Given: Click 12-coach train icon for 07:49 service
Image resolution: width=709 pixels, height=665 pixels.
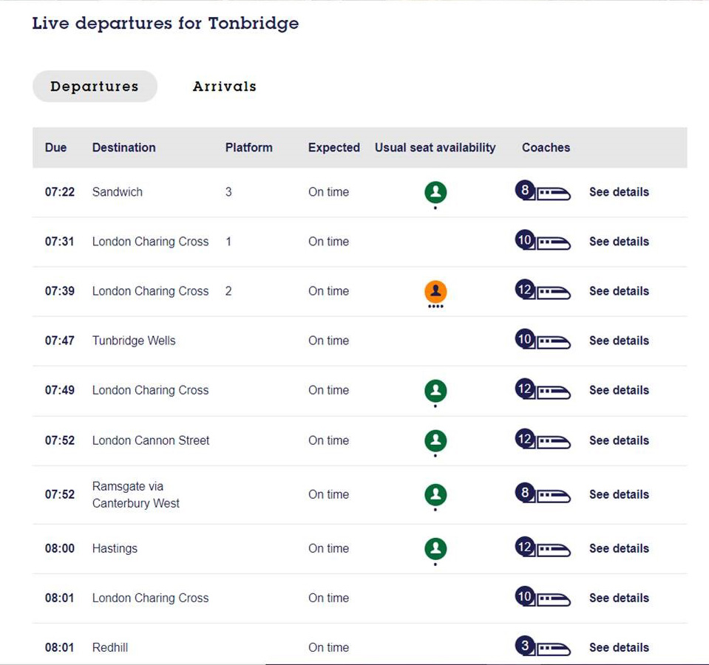Looking at the screenshot, I should tap(543, 389).
